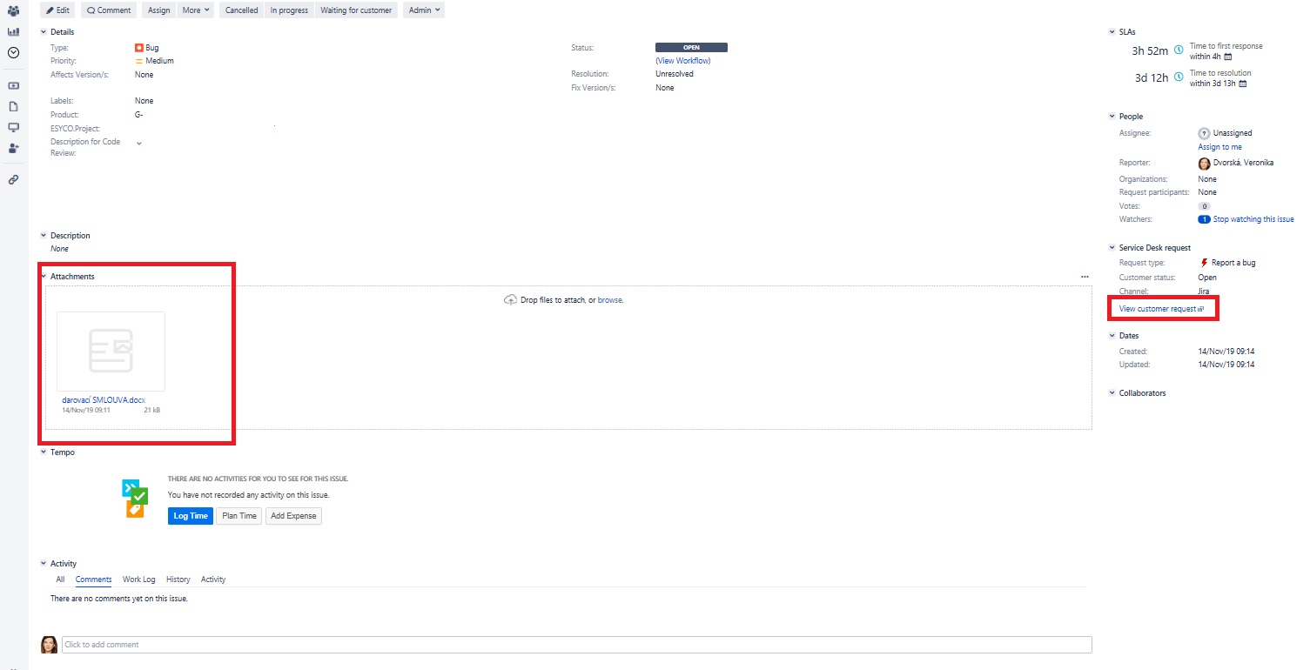Click the '(View Workflow)' link

point(683,61)
